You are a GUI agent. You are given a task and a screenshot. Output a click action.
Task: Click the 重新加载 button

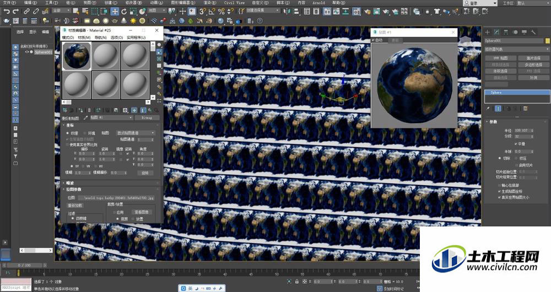(x=75, y=205)
